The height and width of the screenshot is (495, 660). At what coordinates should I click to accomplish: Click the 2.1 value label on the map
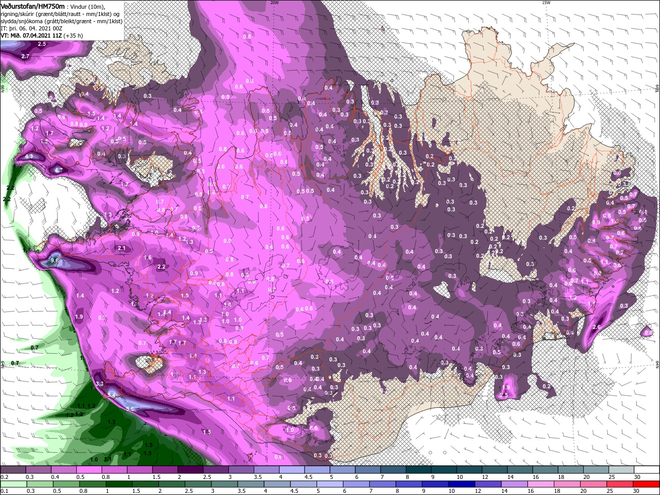[122, 249]
